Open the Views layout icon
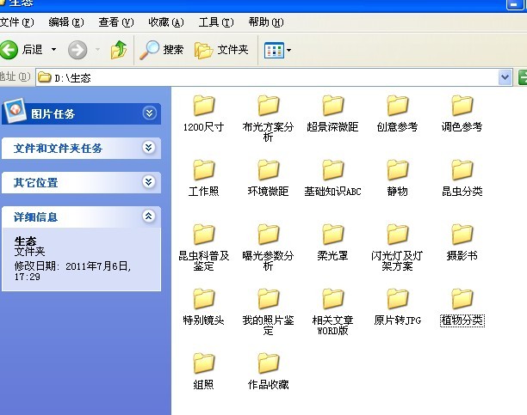Screen dimensions: 527x415 point(274,51)
